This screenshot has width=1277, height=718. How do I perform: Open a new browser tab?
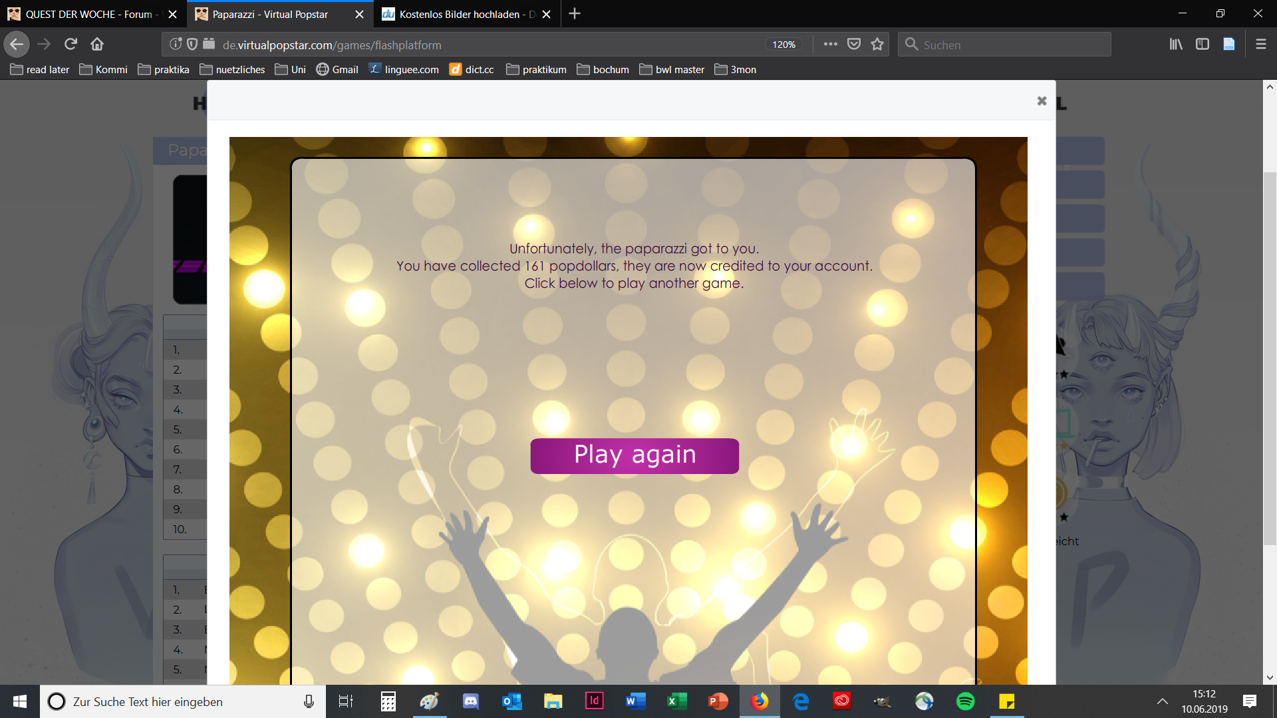point(575,14)
